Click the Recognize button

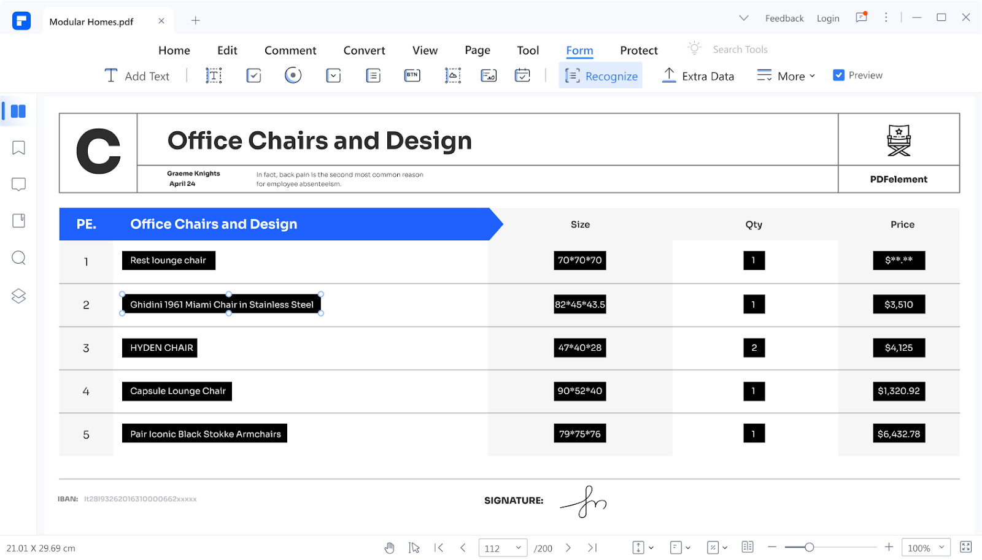pos(601,76)
